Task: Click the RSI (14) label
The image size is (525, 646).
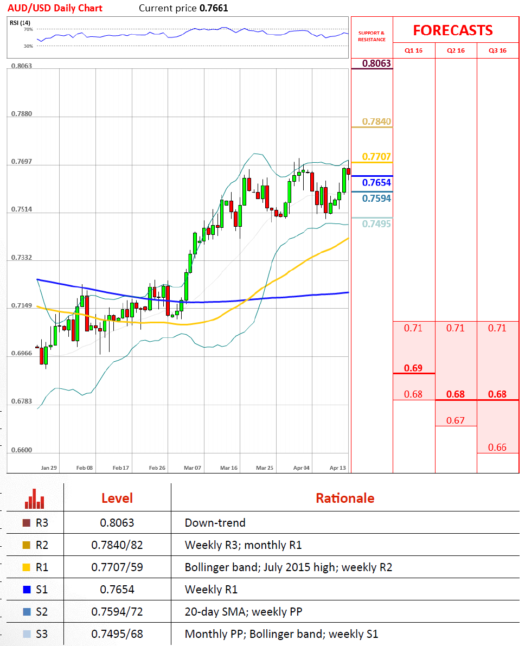Action: (x=20, y=23)
